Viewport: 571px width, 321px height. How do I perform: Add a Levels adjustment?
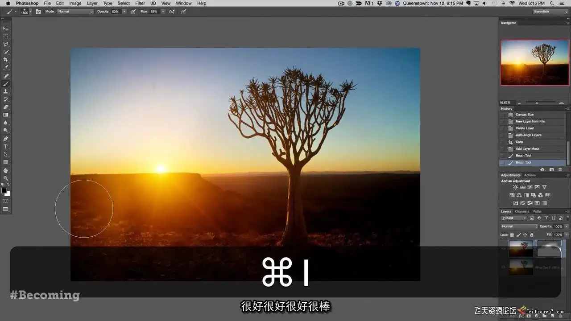tap(522, 187)
